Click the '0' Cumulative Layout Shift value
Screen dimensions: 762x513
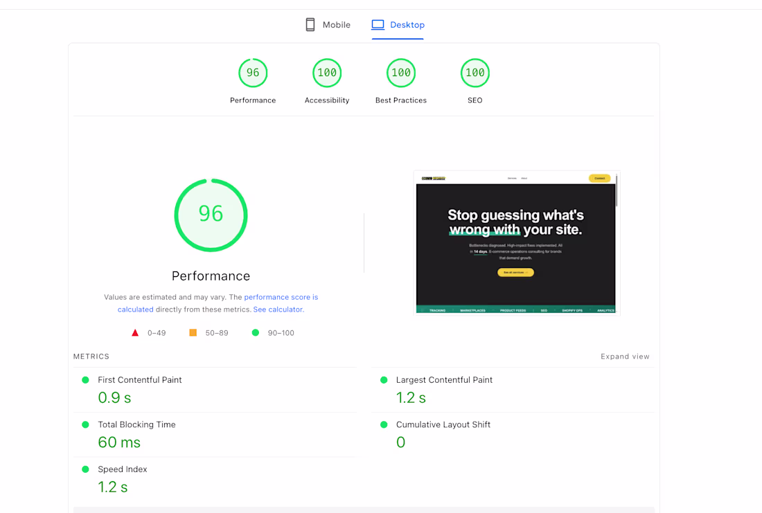click(x=400, y=442)
